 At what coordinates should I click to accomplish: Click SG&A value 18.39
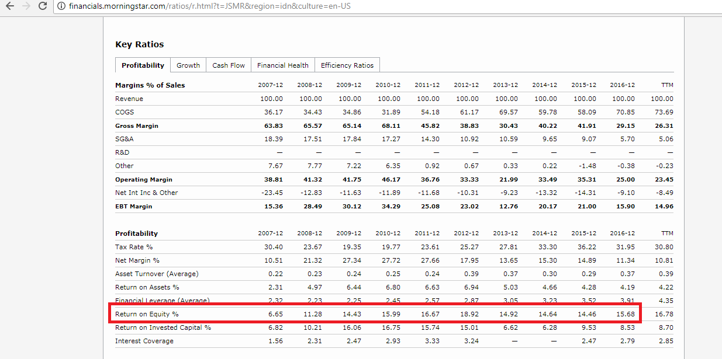coord(273,139)
